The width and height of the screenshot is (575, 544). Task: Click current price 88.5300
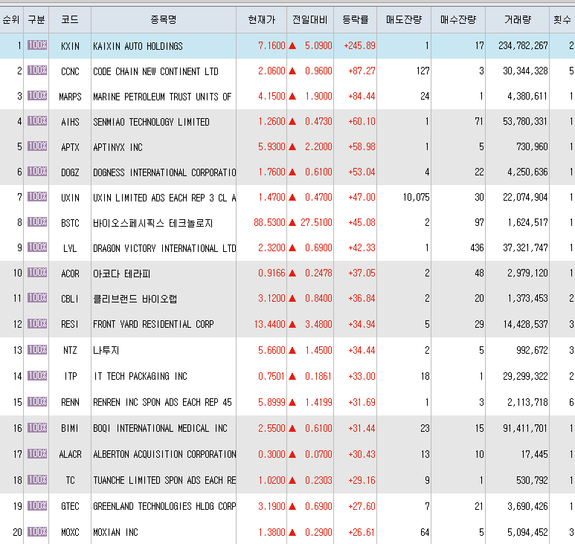pyautogui.click(x=269, y=222)
